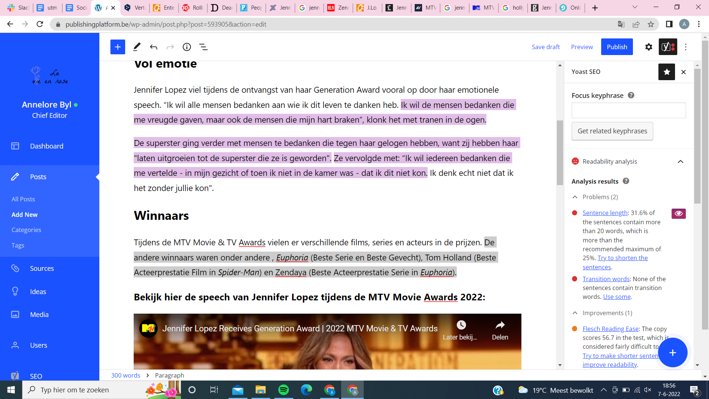Collapse the Readability analysis section
Viewport: 709px width, 399px height.
(x=680, y=161)
